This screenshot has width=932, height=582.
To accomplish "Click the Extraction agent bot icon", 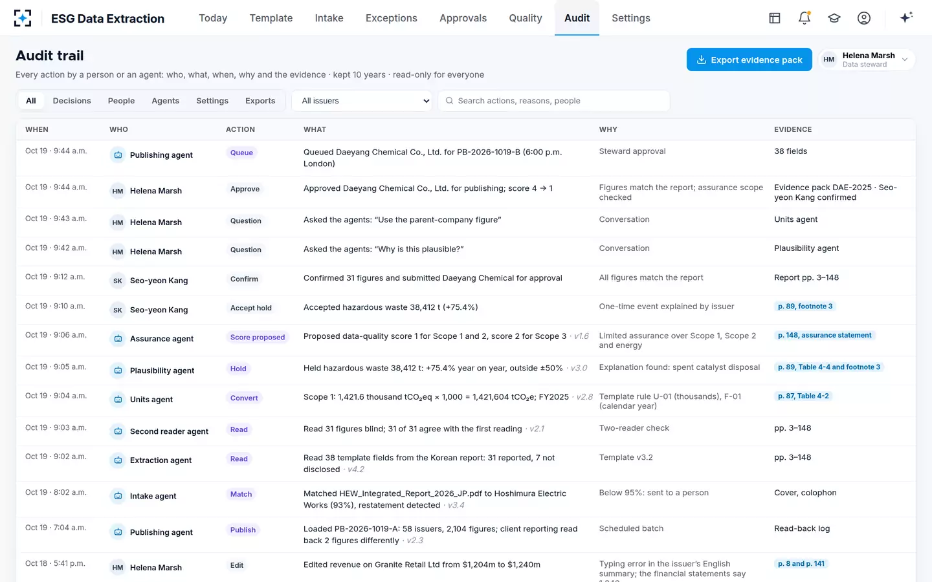I will [x=118, y=460].
